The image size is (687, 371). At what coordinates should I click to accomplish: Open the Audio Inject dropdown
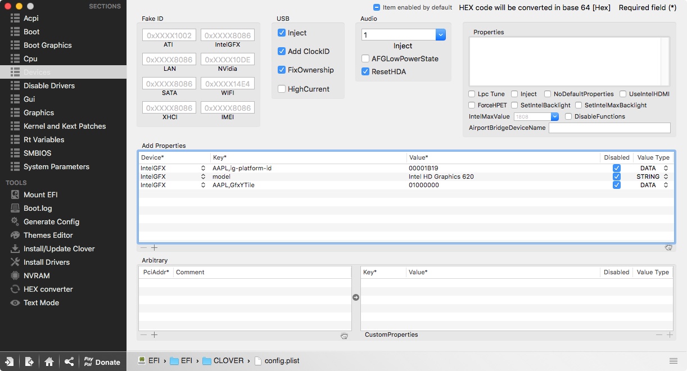(441, 35)
